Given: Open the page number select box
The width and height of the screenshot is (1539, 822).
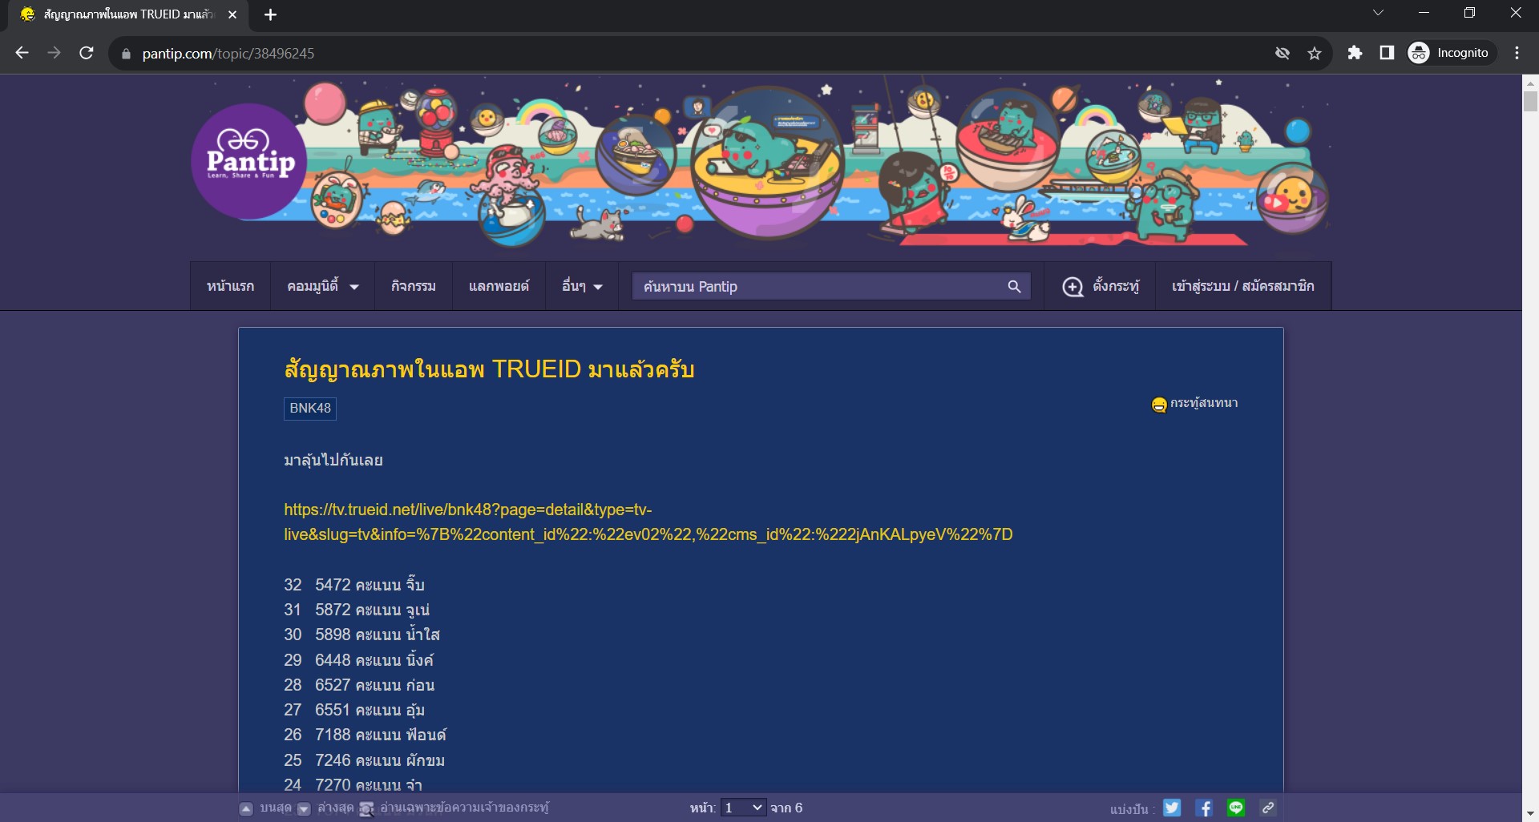Looking at the screenshot, I should pos(744,808).
